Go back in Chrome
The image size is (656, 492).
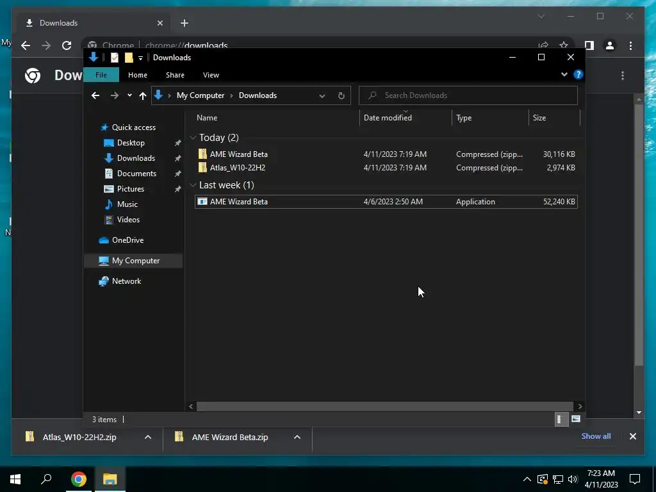click(26, 45)
